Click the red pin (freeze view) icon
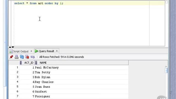The image size is (176, 99). [x=11, y=57]
